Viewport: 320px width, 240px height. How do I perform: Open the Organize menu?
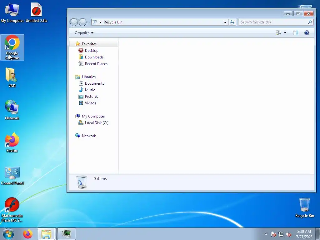tap(84, 33)
